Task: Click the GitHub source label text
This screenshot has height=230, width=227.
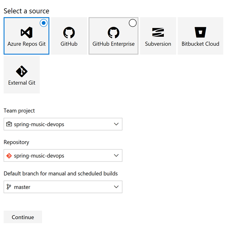Action: (69, 44)
